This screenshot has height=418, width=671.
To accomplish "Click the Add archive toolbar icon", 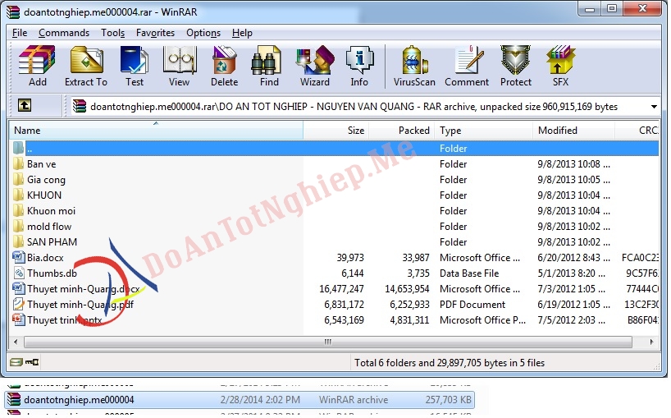I will [x=37, y=66].
